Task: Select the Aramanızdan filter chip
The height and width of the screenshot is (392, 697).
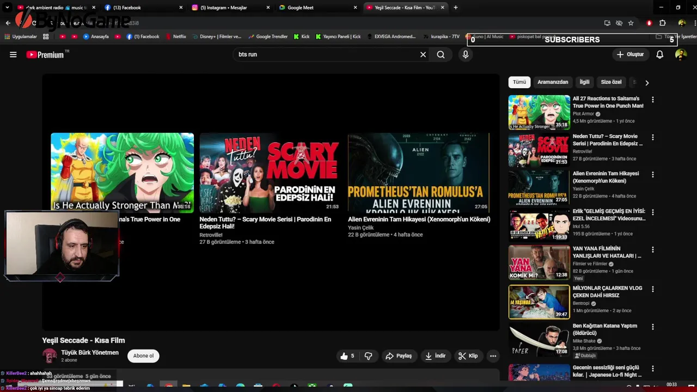Action: pyautogui.click(x=553, y=82)
